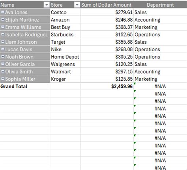
Task: Select the Grand Total label cell
Action: coord(25,86)
